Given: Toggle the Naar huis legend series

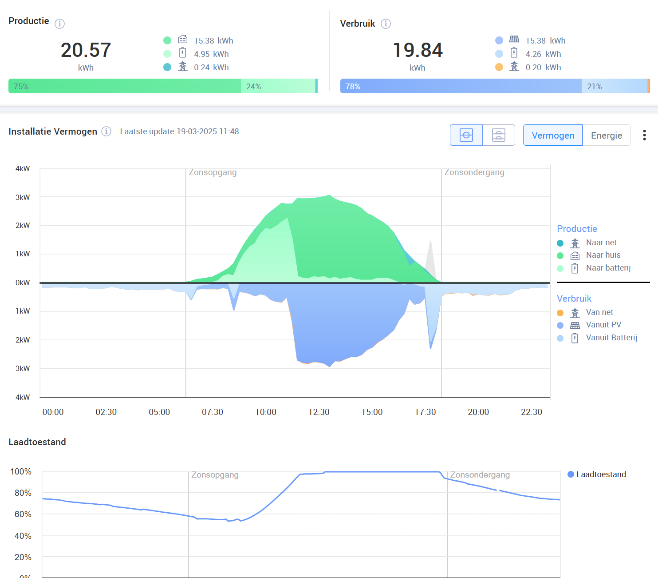Looking at the screenshot, I should tap(603, 255).
